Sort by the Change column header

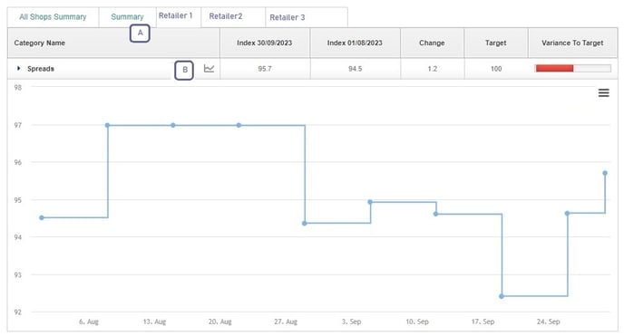pyautogui.click(x=432, y=43)
